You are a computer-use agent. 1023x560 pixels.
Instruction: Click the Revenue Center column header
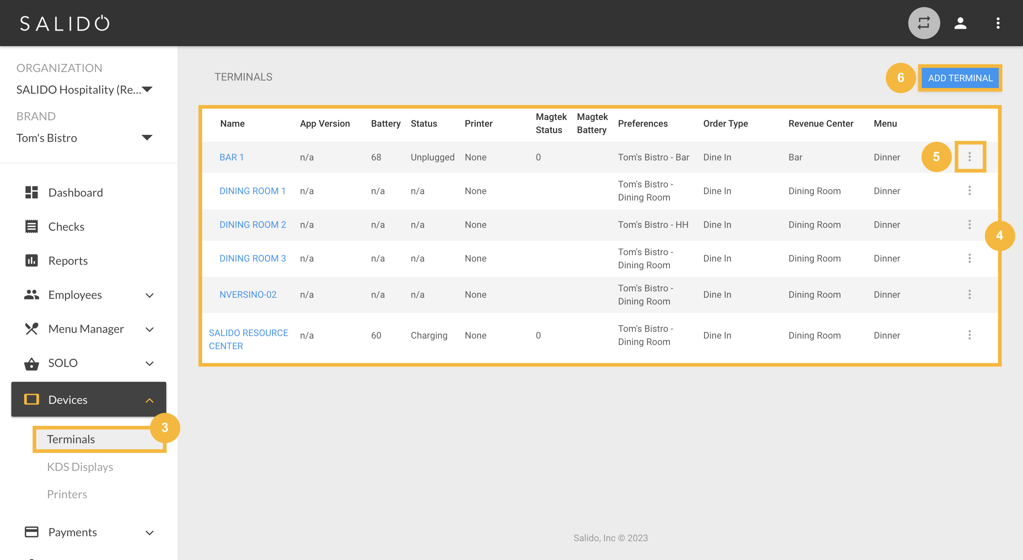pyautogui.click(x=821, y=123)
